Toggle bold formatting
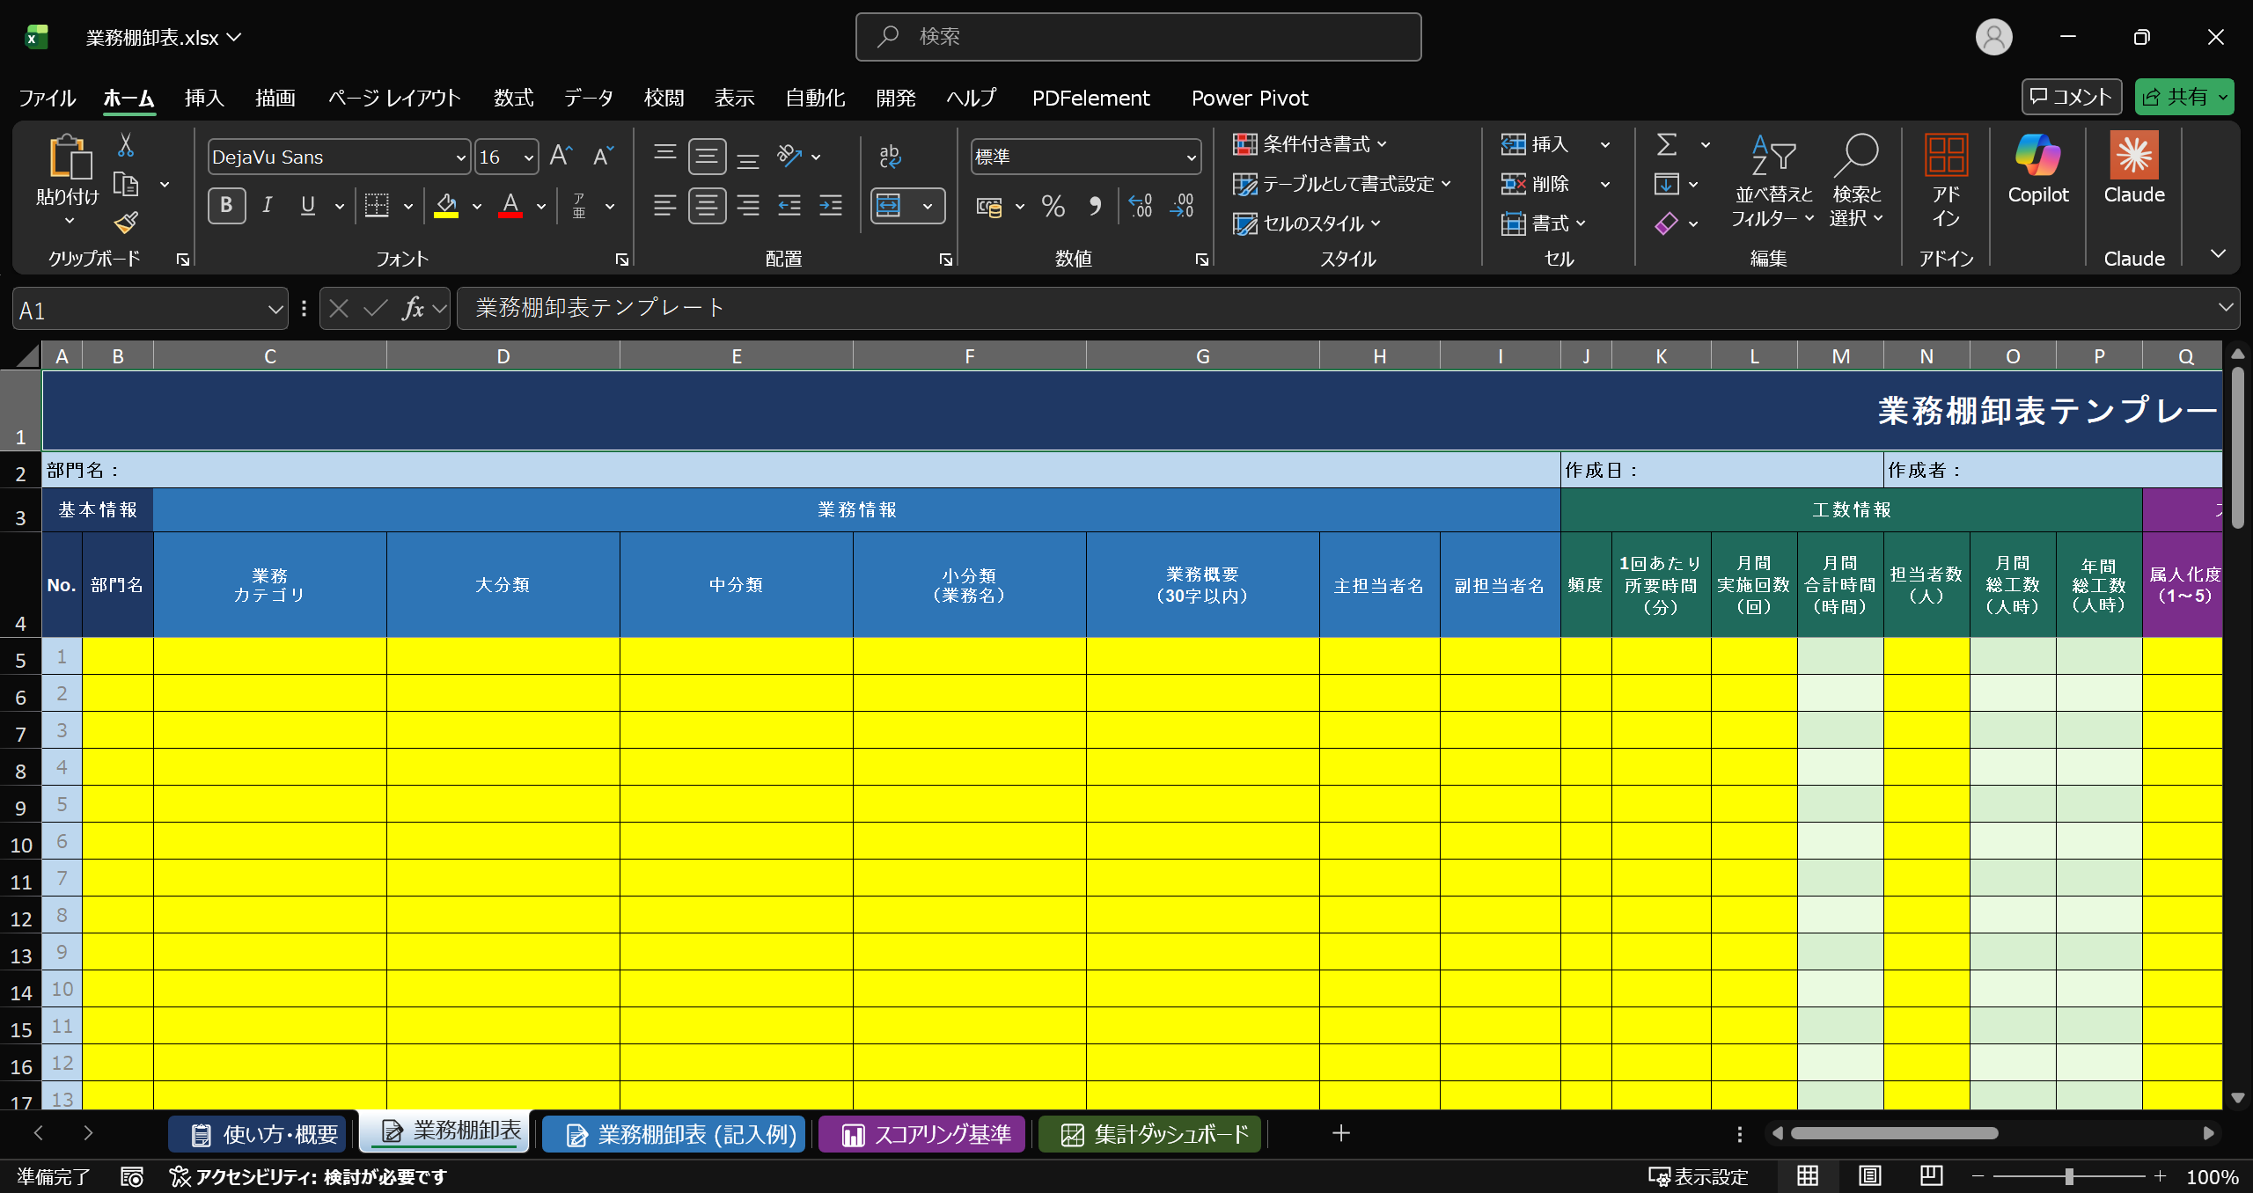 [x=226, y=206]
